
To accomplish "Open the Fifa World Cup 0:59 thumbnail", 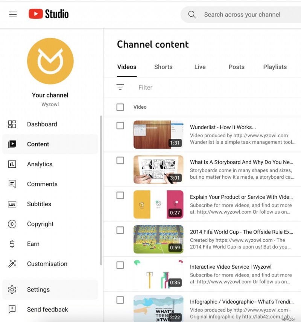I will click(158, 239).
